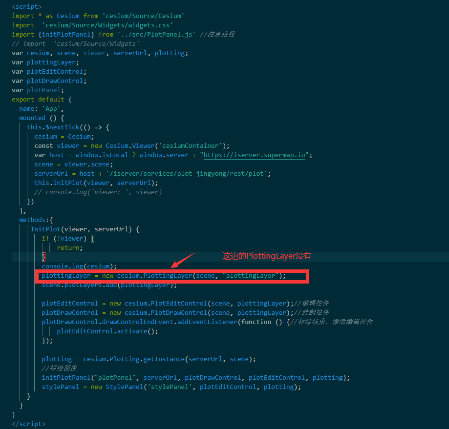Click the cesium.Plotting.getInstance(serverUrl, scene) line
Image resolution: width=449 pixels, height=429 pixels.
(x=149, y=359)
